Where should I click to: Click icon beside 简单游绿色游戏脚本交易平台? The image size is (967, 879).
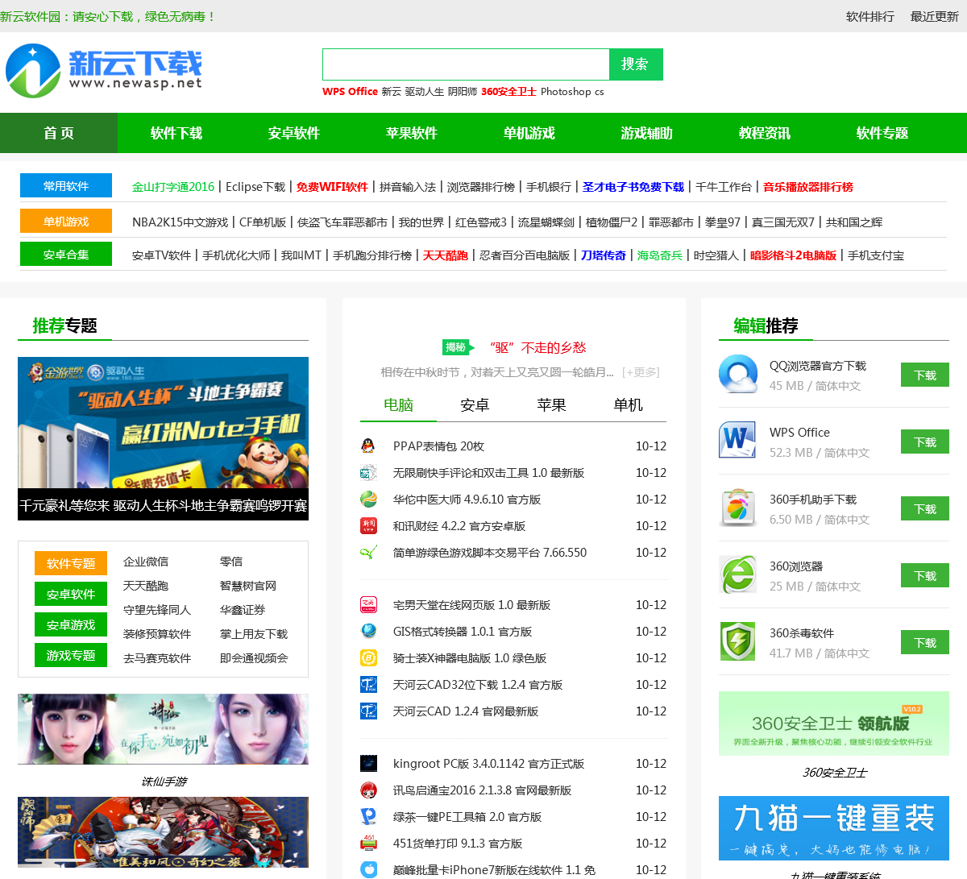pos(368,553)
